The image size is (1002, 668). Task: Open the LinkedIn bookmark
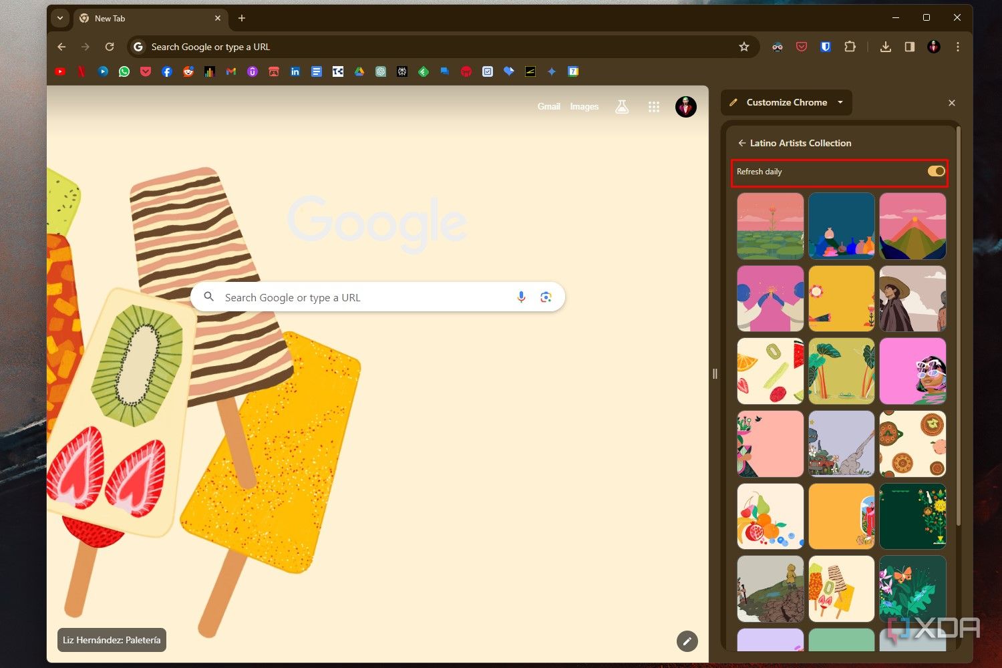(x=295, y=71)
